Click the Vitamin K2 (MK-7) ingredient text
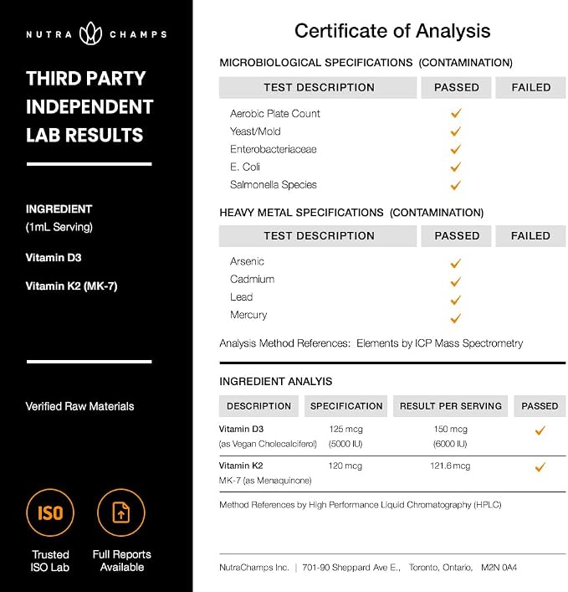The image size is (568, 592). [x=71, y=286]
